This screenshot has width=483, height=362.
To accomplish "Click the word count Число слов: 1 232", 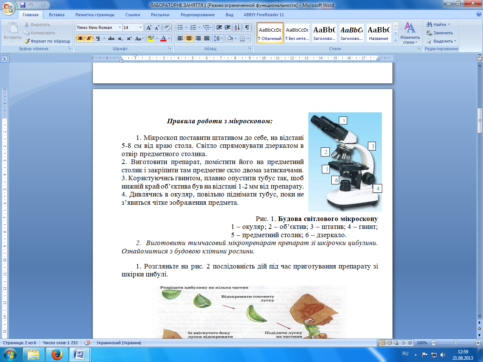I will coord(60,343).
